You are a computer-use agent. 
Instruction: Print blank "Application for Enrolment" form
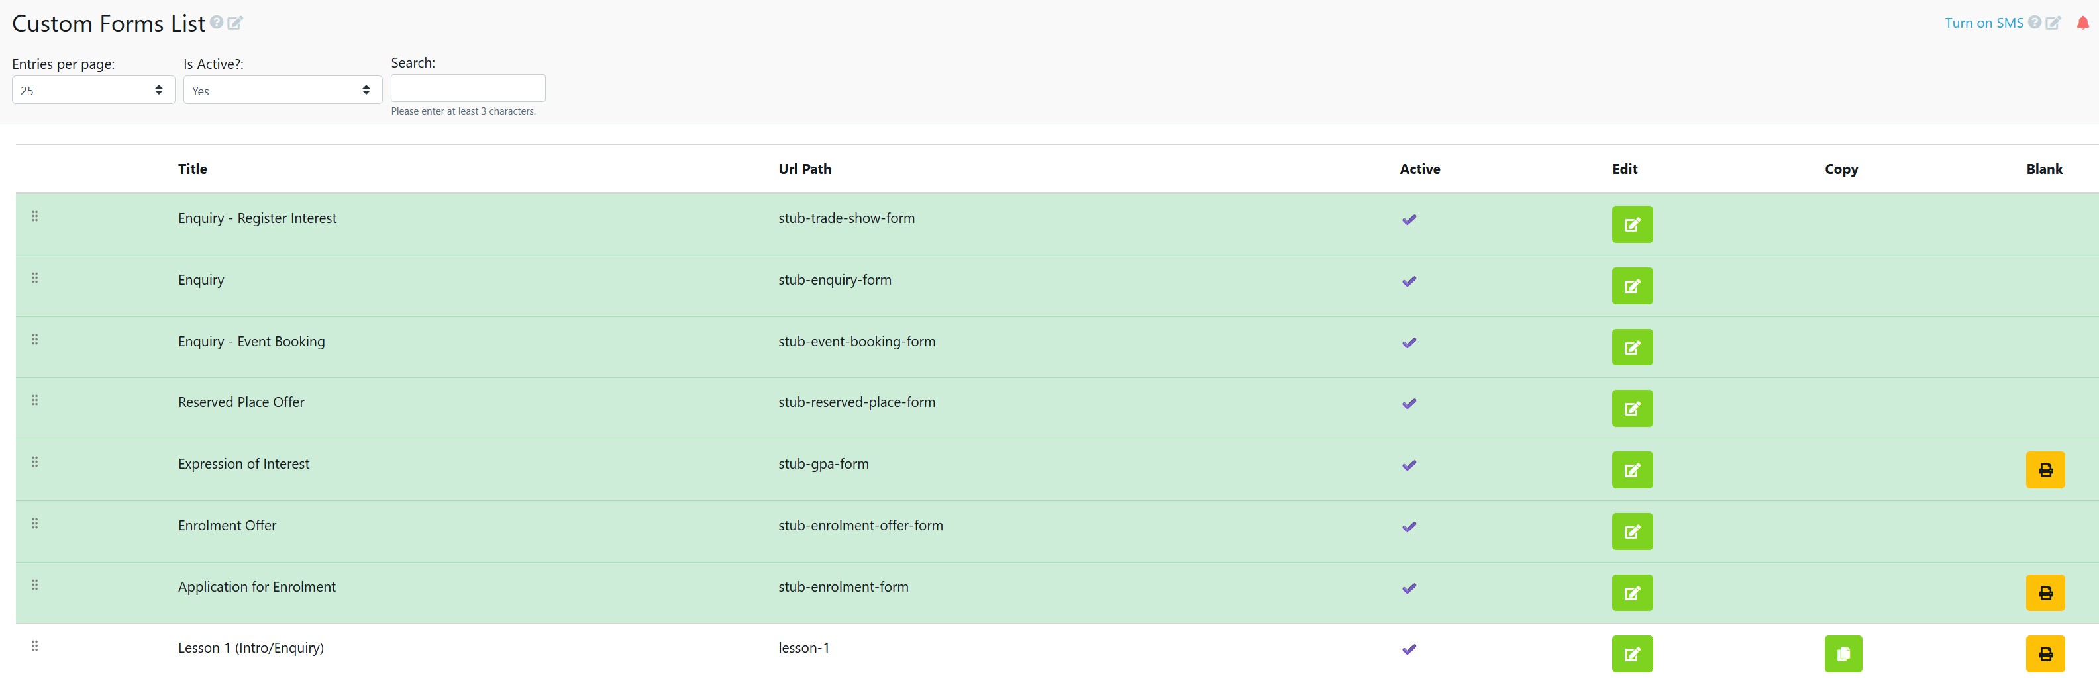point(2045,592)
